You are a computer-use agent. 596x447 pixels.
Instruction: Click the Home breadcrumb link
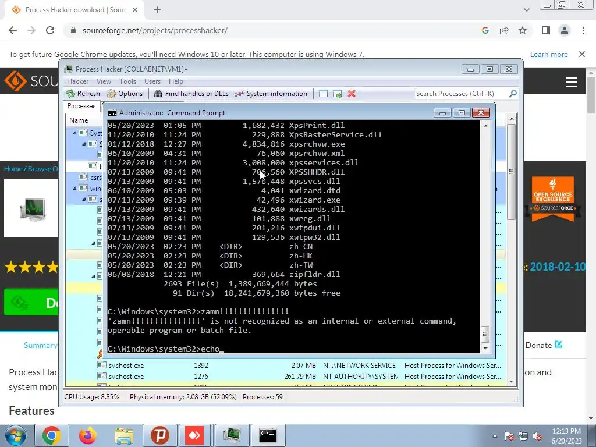click(x=13, y=169)
